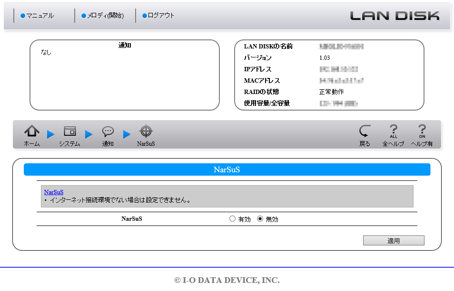Viewport: 454px width, 291px height.
Task: Select the version value 1.03
Action: (325, 58)
